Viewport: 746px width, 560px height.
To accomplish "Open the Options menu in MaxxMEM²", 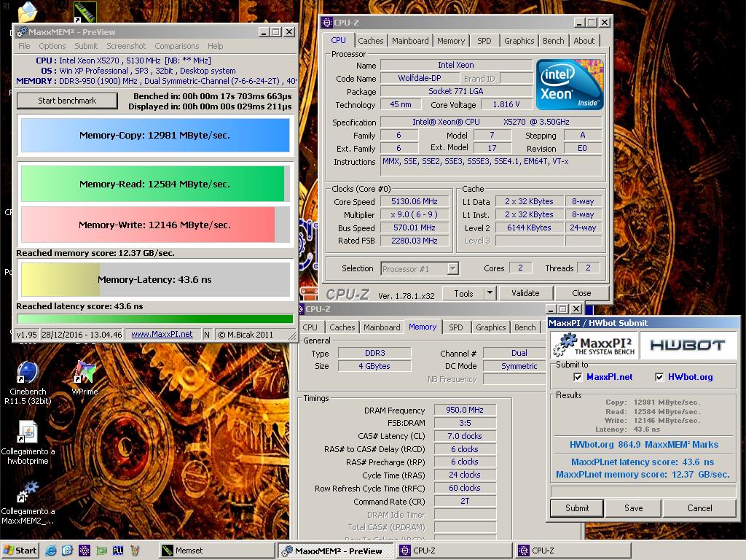I will click(52, 46).
